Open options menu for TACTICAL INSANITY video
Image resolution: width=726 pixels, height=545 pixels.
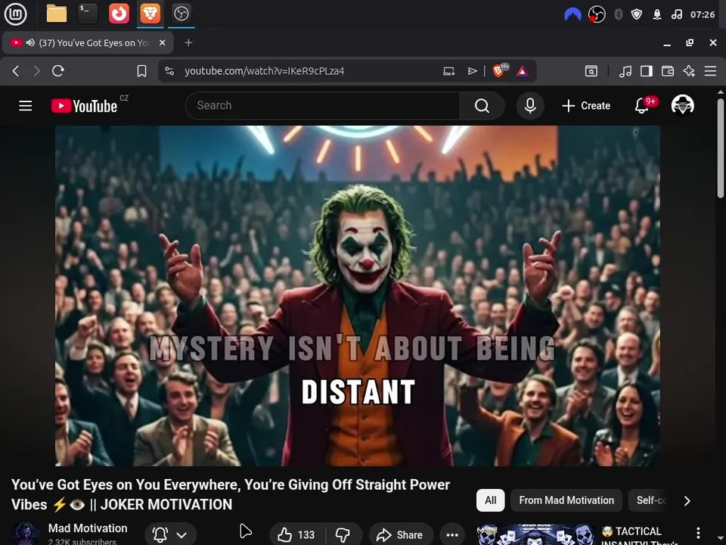(698, 532)
